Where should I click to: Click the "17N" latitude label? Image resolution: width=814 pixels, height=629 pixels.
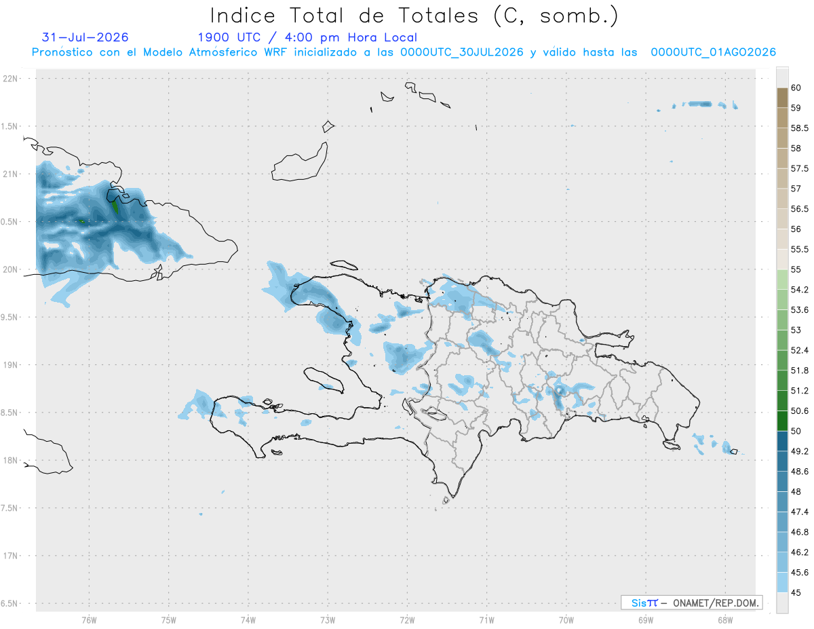12,556
